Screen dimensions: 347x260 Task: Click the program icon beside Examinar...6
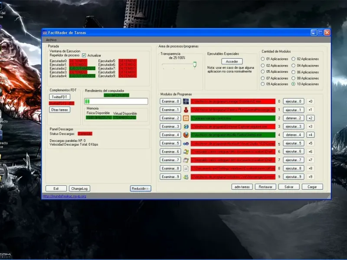(186, 152)
